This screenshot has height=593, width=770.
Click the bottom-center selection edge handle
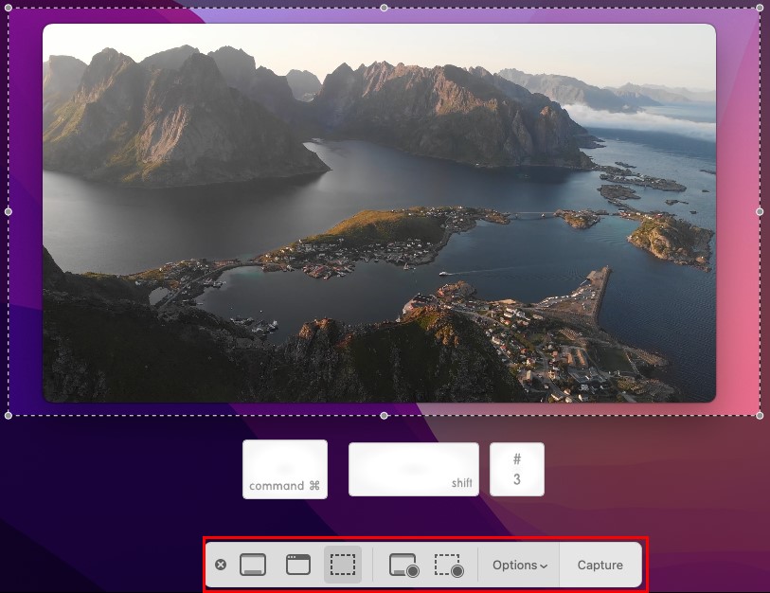point(384,416)
